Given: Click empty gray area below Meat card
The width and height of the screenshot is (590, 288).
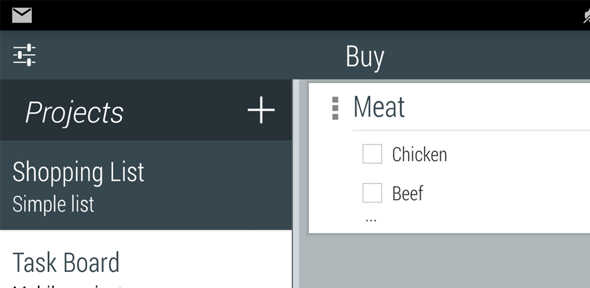Looking at the screenshot, I should (x=444, y=262).
